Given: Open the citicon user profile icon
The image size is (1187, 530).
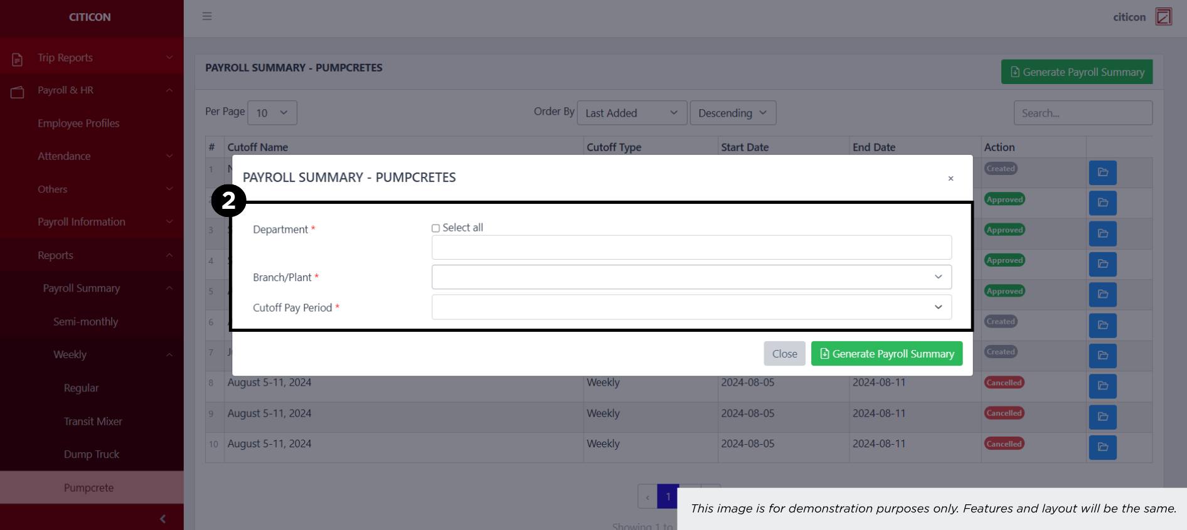Looking at the screenshot, I should click(1164, 16).
